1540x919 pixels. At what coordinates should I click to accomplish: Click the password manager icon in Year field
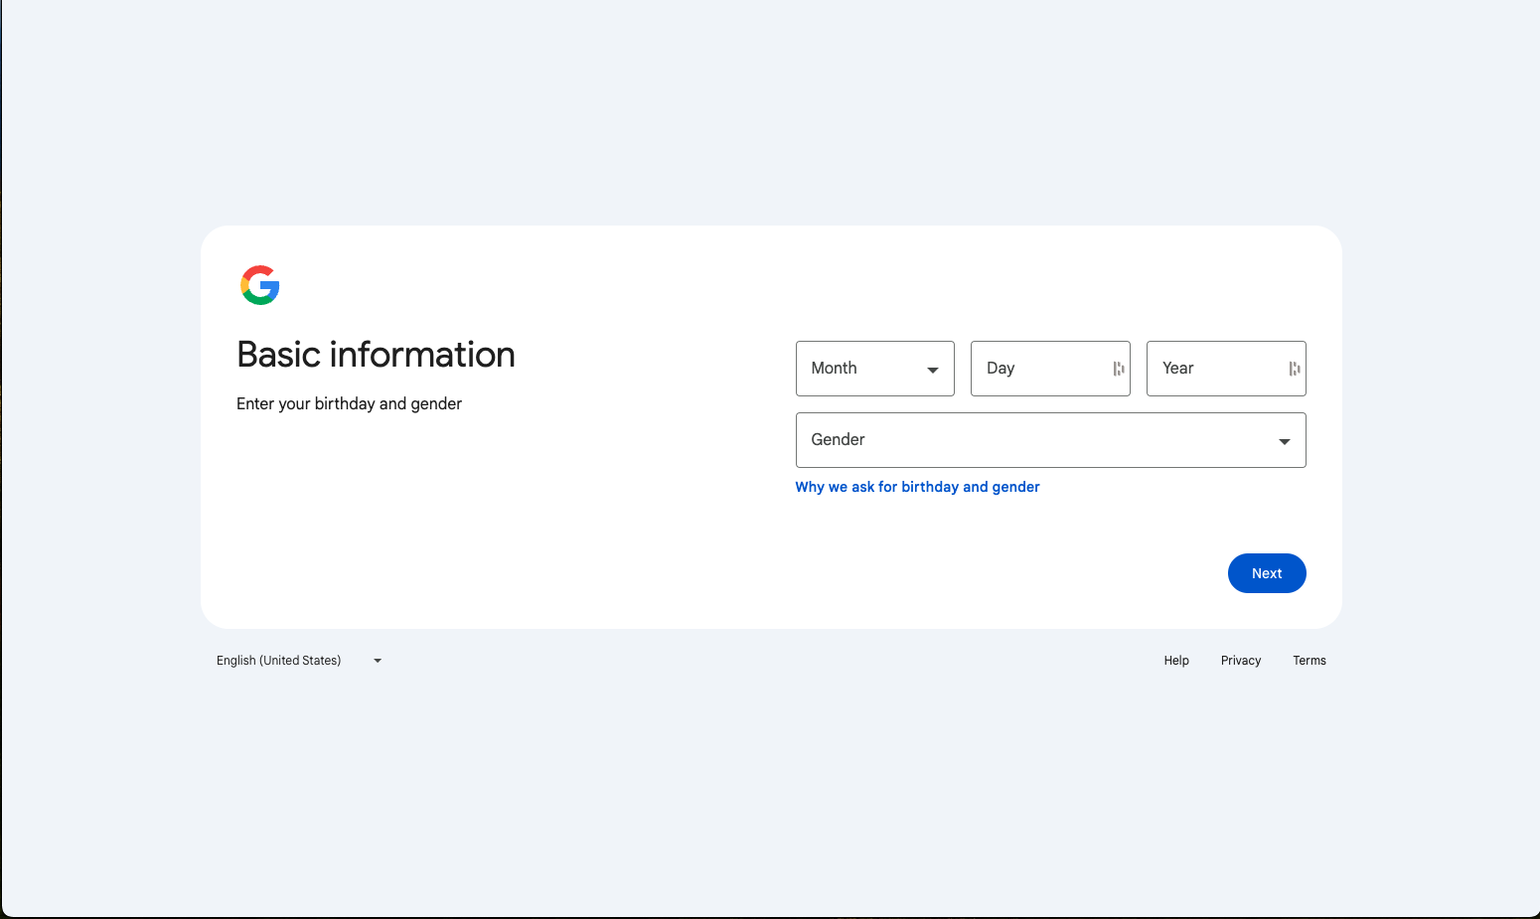[x=1294, y=369]
